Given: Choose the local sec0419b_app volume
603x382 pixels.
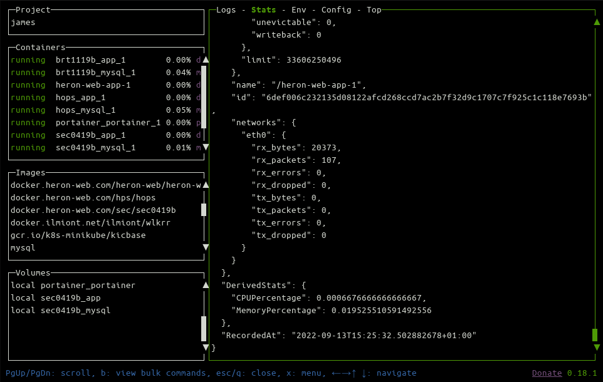Looking at the screenshot, I should [56, 298].
